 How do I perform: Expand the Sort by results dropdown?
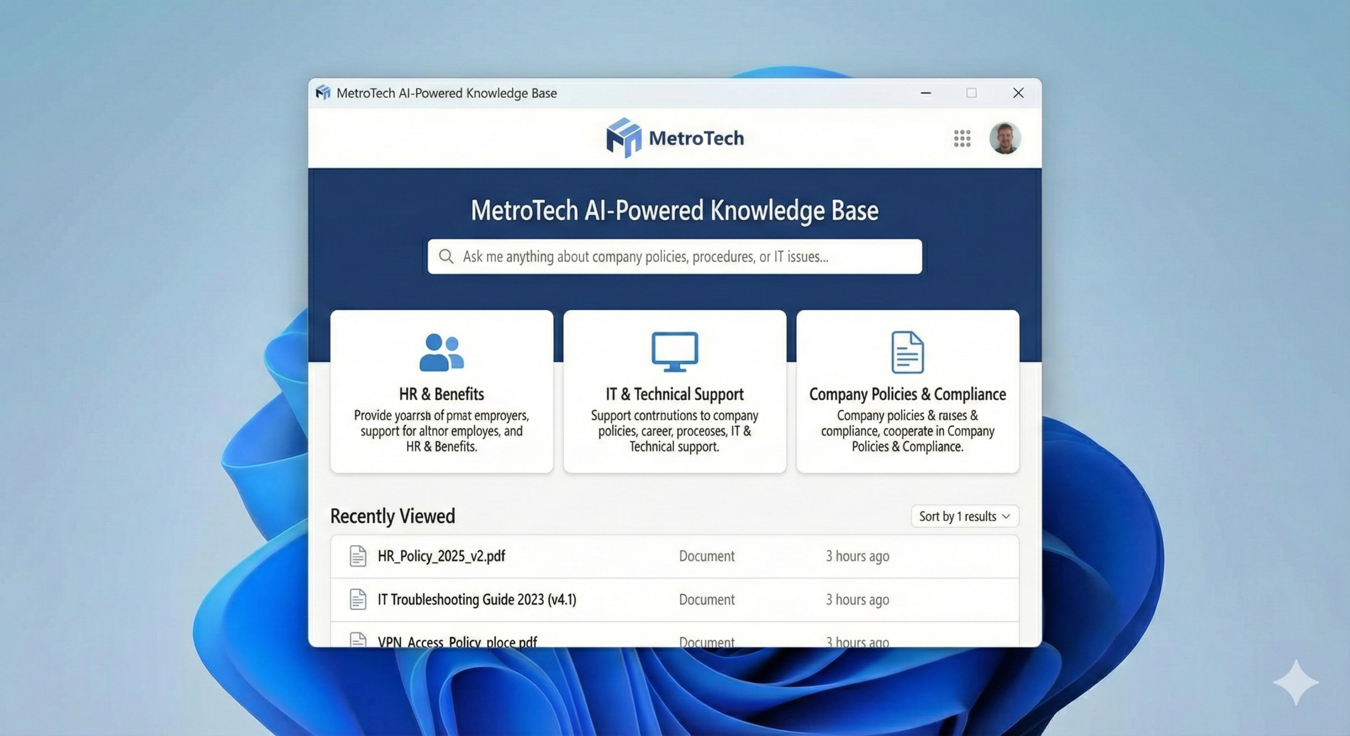click(x=965, y=516)
